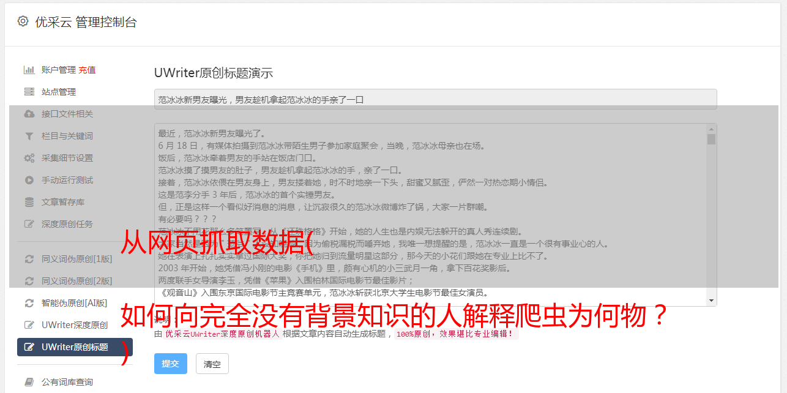Click the blue 提交 submit button

[170, 364]
